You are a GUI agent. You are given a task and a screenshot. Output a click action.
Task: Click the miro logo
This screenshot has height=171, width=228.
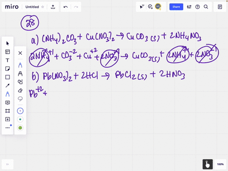[12, 7]
